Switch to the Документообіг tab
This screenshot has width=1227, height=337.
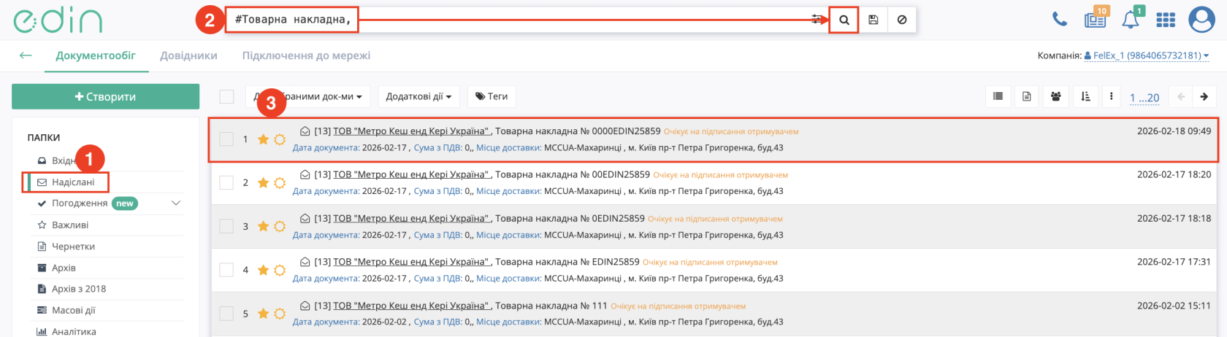(96, 55)
